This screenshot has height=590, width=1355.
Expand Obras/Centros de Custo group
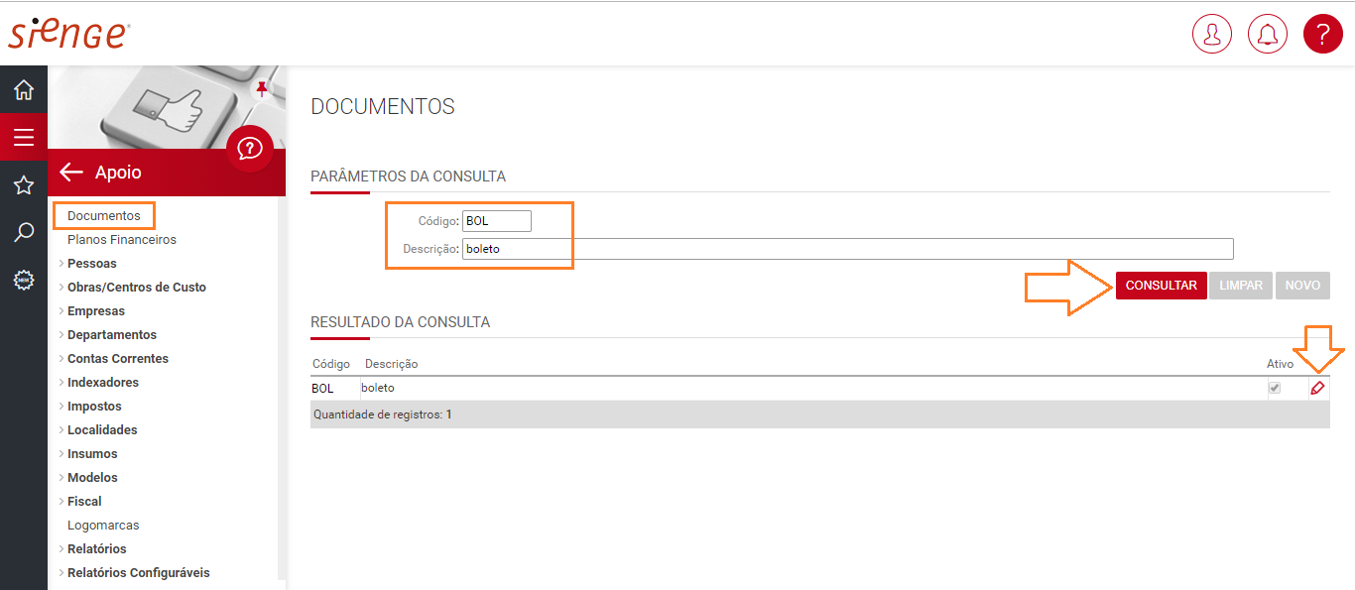(x=137, y=288)
